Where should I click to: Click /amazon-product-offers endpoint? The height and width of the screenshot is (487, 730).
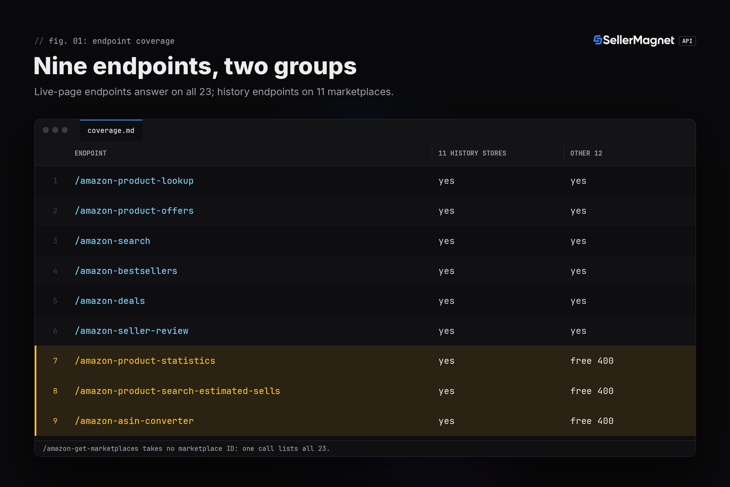[134, 211]
